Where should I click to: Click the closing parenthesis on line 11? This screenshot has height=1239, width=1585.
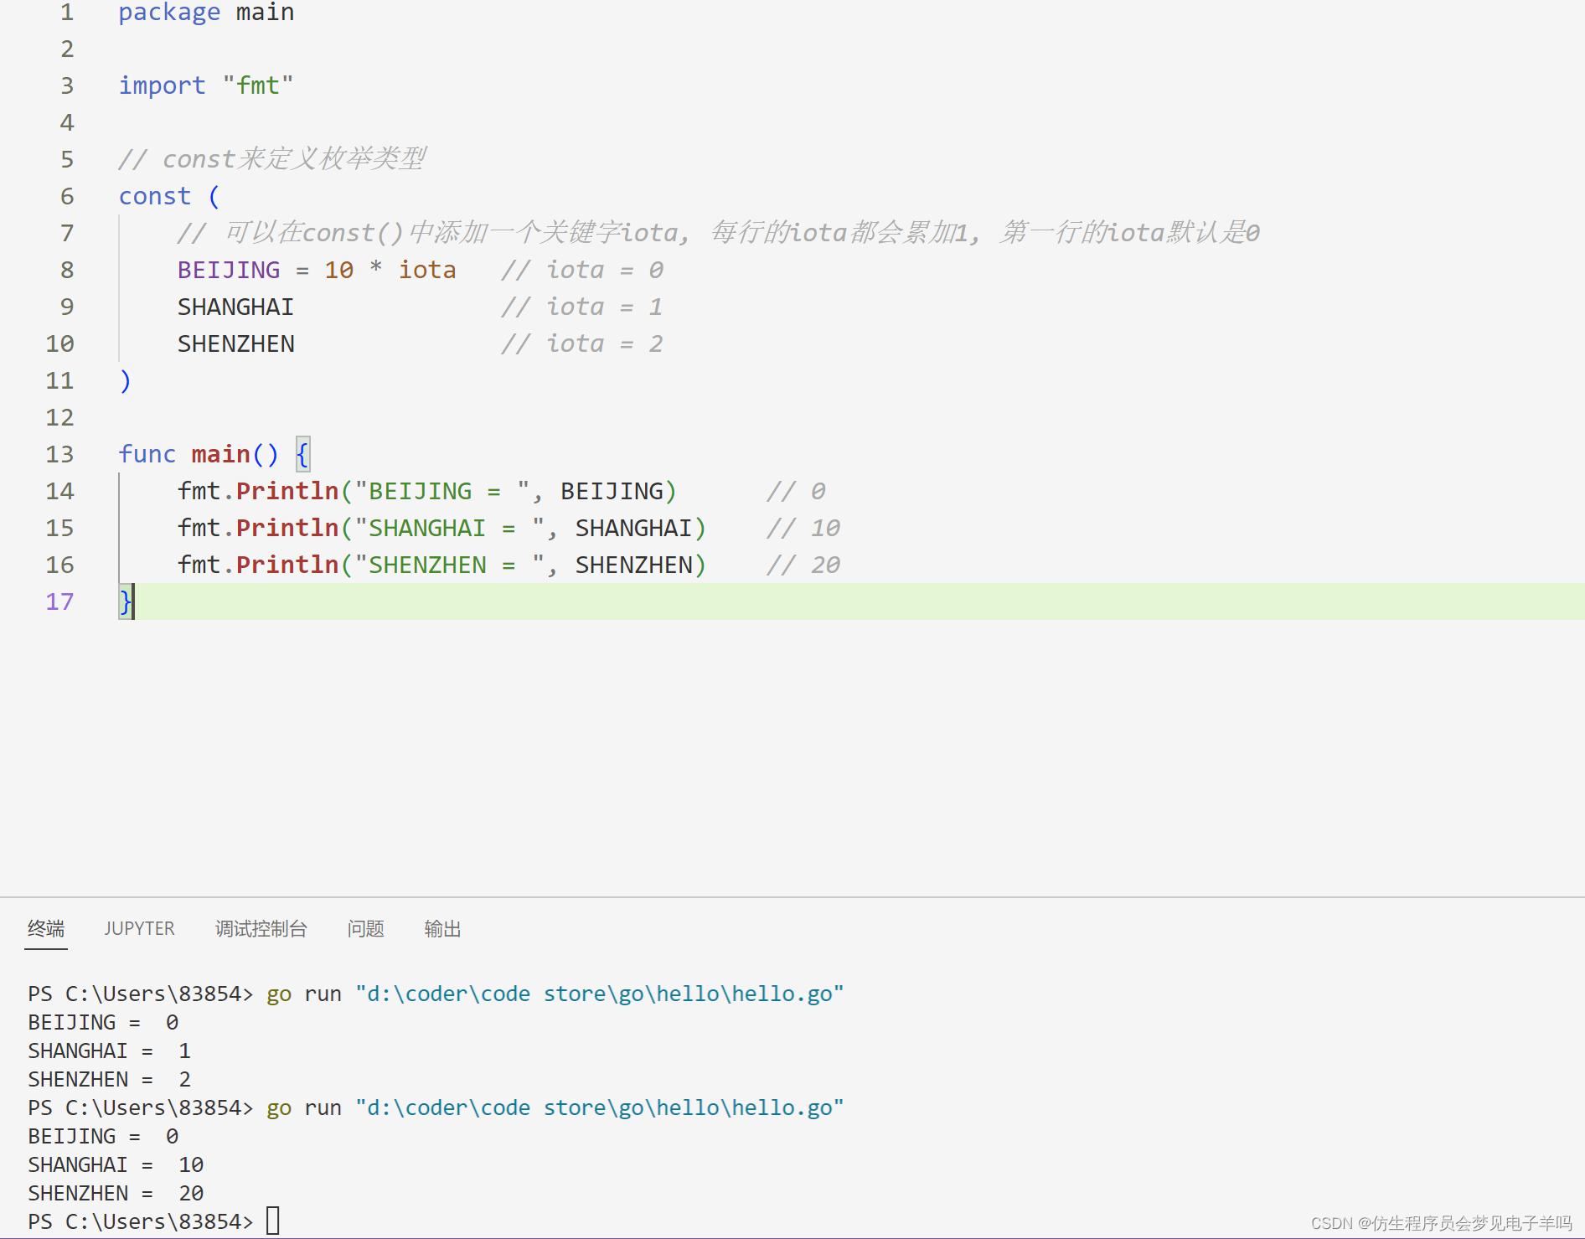(125, 380)
